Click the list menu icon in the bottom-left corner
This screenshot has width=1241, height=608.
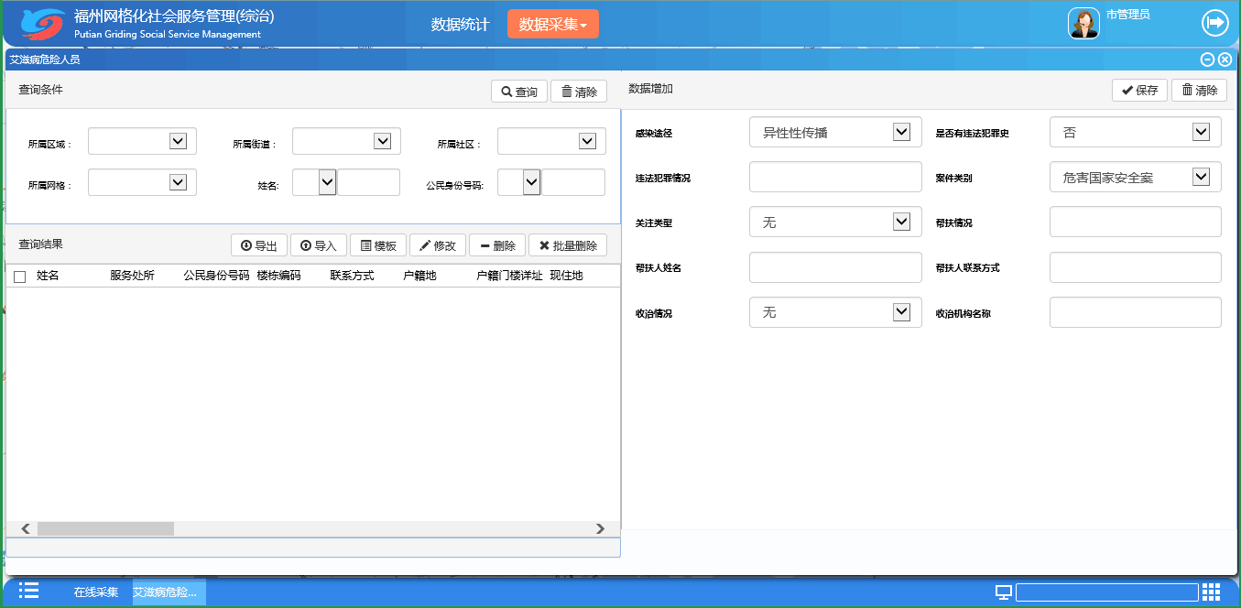[x=29, y=592]
